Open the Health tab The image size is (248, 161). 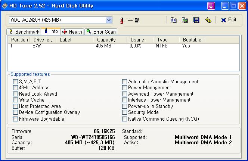72,32
